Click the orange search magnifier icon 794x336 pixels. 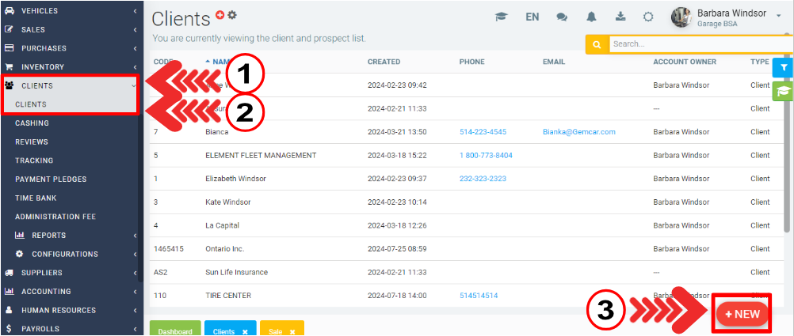597,44
